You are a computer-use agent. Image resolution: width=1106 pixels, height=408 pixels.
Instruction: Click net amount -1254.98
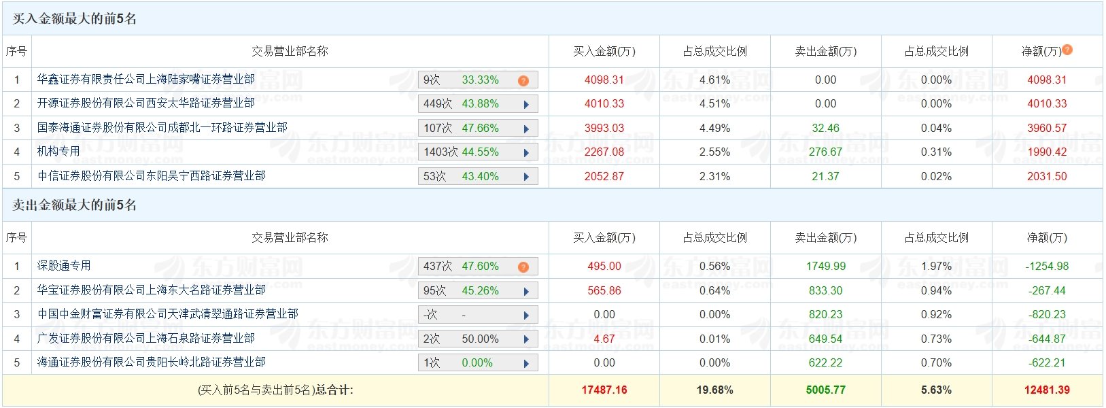[x=1048, y=266]
